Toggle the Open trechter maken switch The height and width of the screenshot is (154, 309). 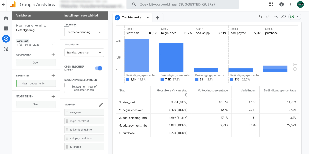pos(99,68)
